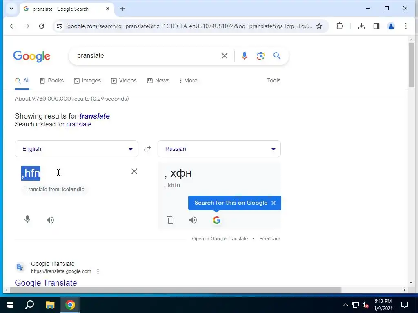The width and height of the screenshot is (418, 313).
Task: Open the Google Translate result title
Action: click(x=46, y=283)
